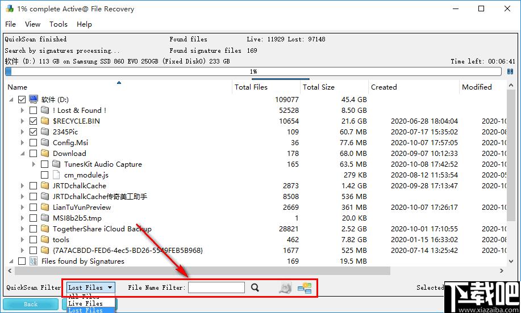
Task: Check the cm_module.js checkbox
Action: click(44, 175)
